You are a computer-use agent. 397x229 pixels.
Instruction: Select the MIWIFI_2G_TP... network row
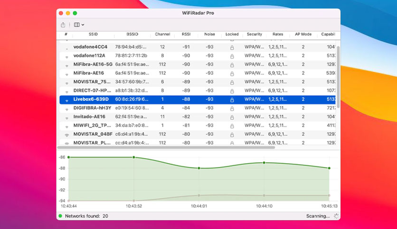(x=198, y=125)
